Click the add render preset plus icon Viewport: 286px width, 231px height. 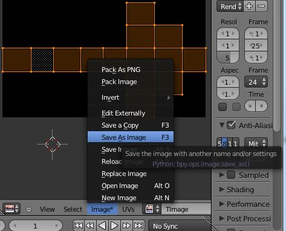pyautogui.click(x=249, y=6)
